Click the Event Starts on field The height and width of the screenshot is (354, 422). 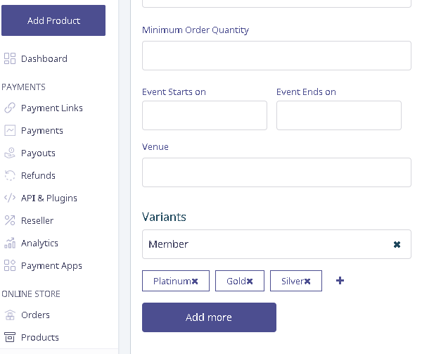click(205, 115)
